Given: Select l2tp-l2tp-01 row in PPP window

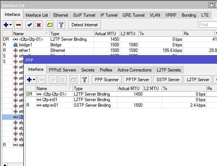Looking at the screenshot, I should [x=121, y=94].
